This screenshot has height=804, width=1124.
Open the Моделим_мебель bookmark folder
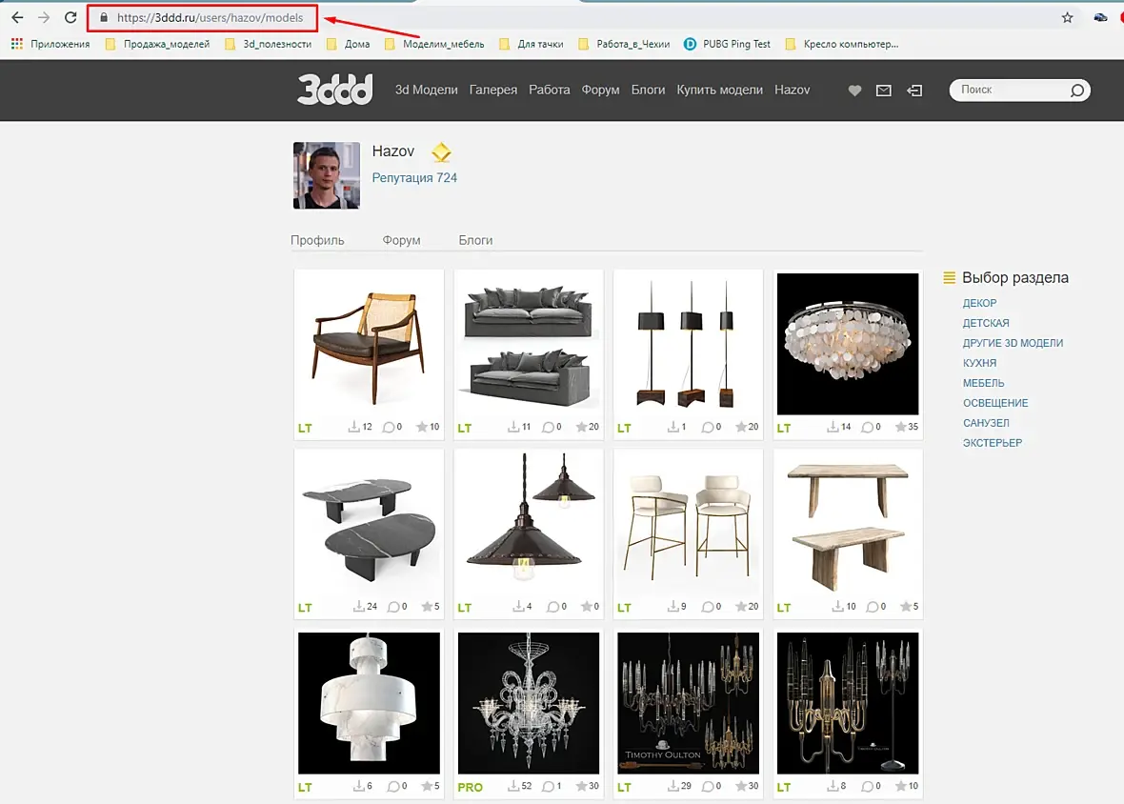(434, 44)
